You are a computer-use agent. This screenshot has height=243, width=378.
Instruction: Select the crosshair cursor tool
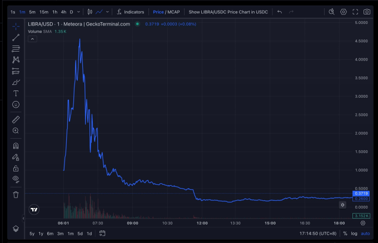16,26
